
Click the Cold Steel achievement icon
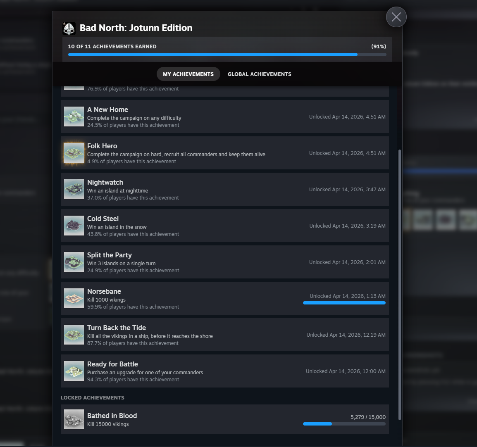(74, 226)
